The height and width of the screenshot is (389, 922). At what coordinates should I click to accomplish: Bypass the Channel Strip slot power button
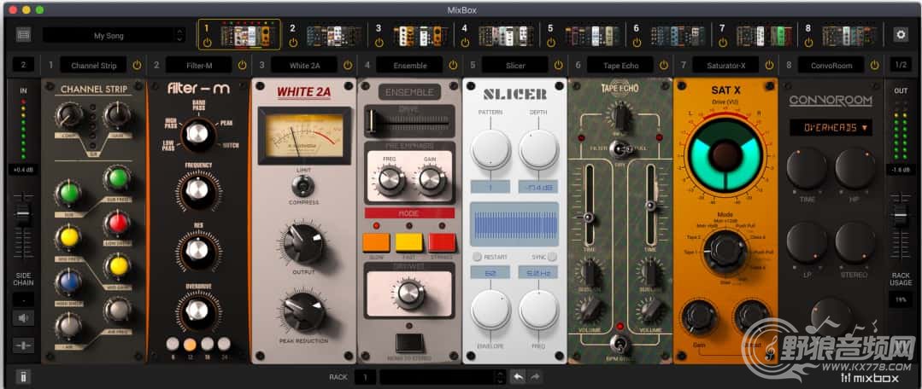[137, 65]
